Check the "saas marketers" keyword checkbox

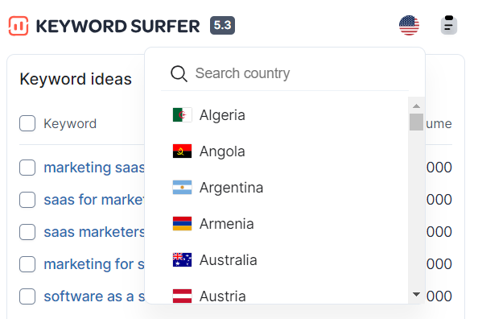point(27,232)
